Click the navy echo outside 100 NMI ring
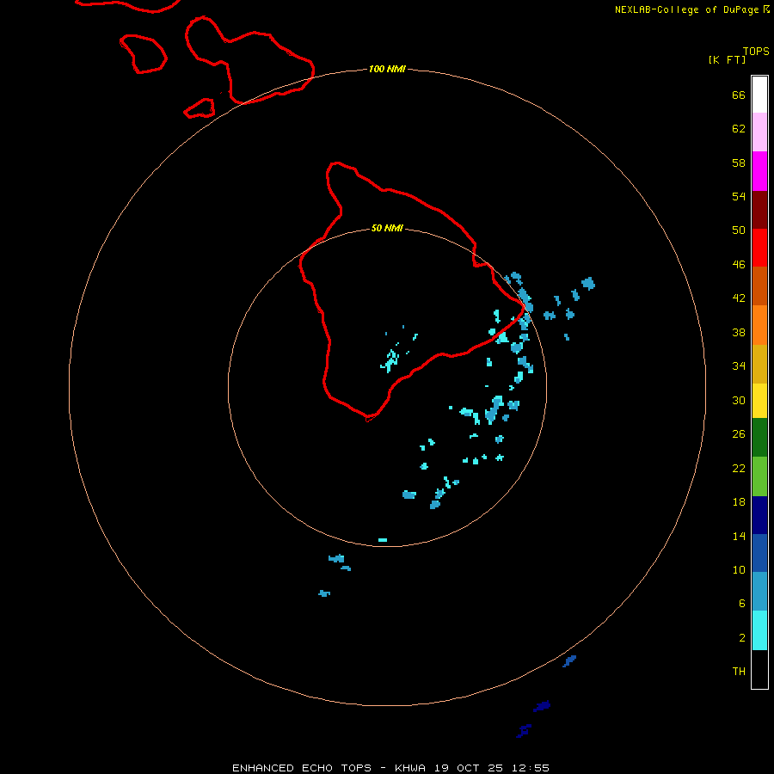 pos(542,706)
